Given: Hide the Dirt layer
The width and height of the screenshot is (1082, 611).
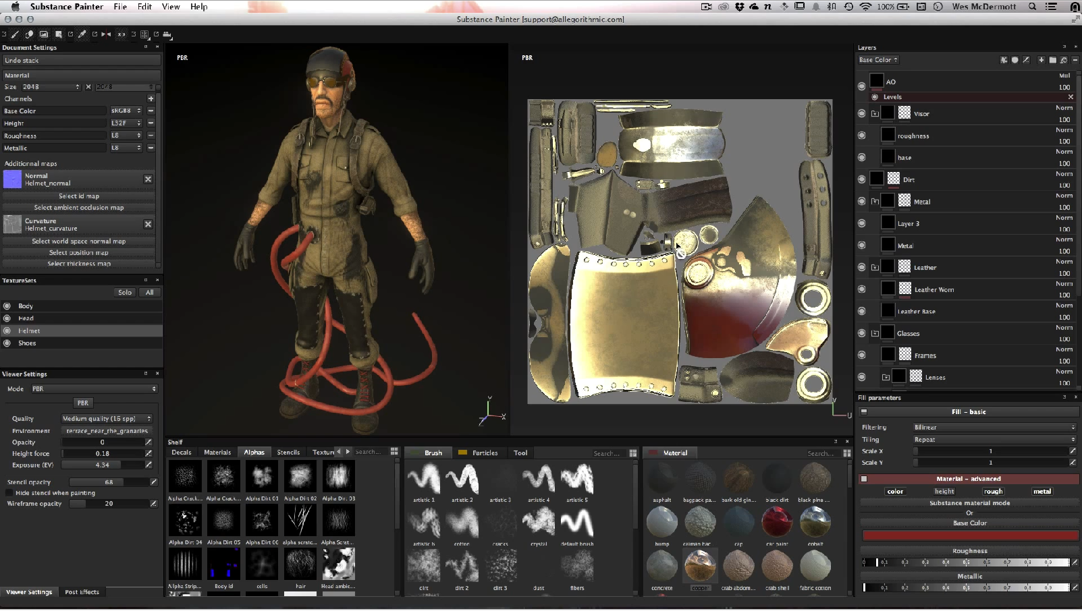Looking at the screenshot, I should [x=861, y=179].
